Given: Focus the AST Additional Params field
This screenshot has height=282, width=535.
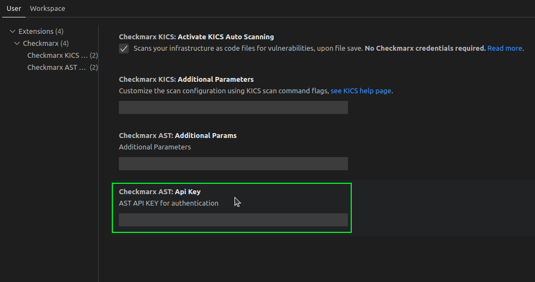Looking at the screenshot, I should [x=233, y=164].
